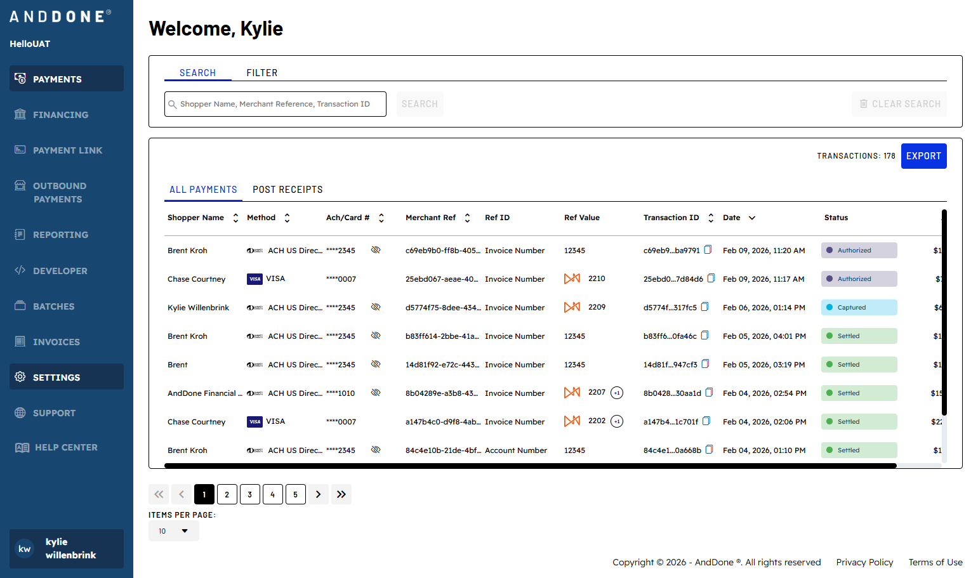Viewport: 978px width, 578px height.
Task: Toggle Date column sort order
Action: 752,218
